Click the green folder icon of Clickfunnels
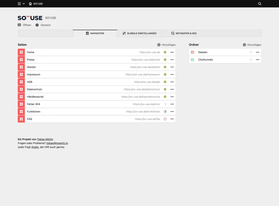This screenshot has width=279, height=206. pos(194,59)
